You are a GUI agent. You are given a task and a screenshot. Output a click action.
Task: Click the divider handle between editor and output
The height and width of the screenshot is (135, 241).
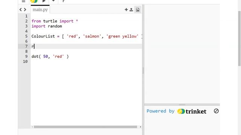(x=143, y=70)
